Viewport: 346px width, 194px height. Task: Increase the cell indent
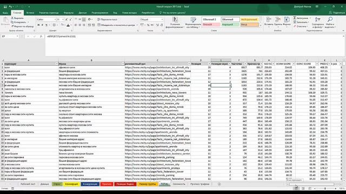[94, 25]
